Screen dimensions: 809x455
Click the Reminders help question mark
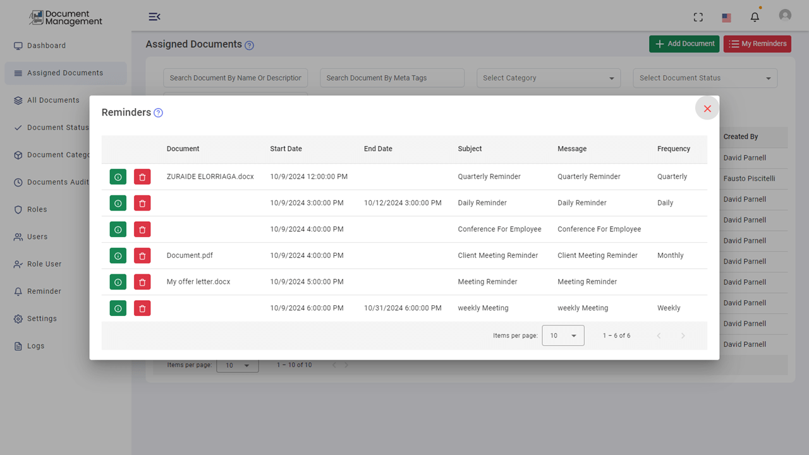tap(157, 112)
